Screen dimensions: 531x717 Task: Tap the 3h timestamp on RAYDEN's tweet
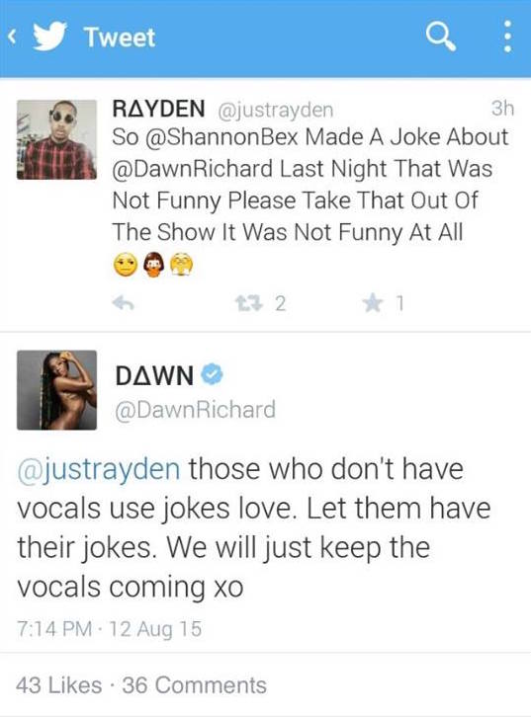pos(502,109)
